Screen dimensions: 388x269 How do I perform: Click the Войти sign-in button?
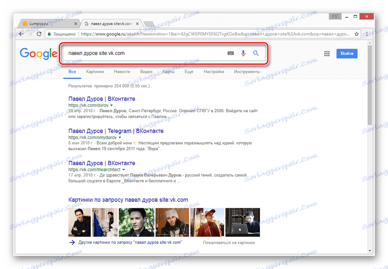tap(347, 53)
